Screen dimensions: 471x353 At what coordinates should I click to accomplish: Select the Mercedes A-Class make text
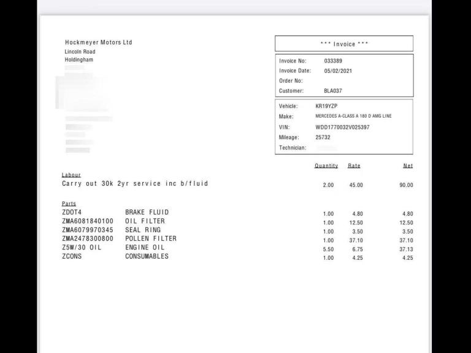[x=353, y=116]
